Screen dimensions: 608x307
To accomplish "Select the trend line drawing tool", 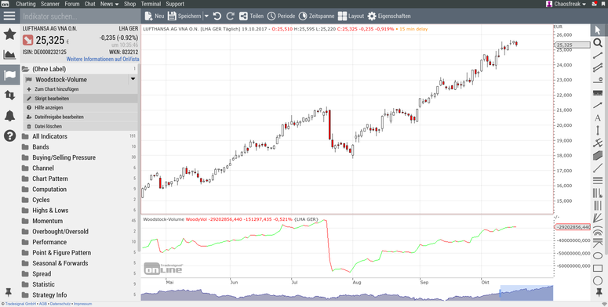I will point(598,56).
